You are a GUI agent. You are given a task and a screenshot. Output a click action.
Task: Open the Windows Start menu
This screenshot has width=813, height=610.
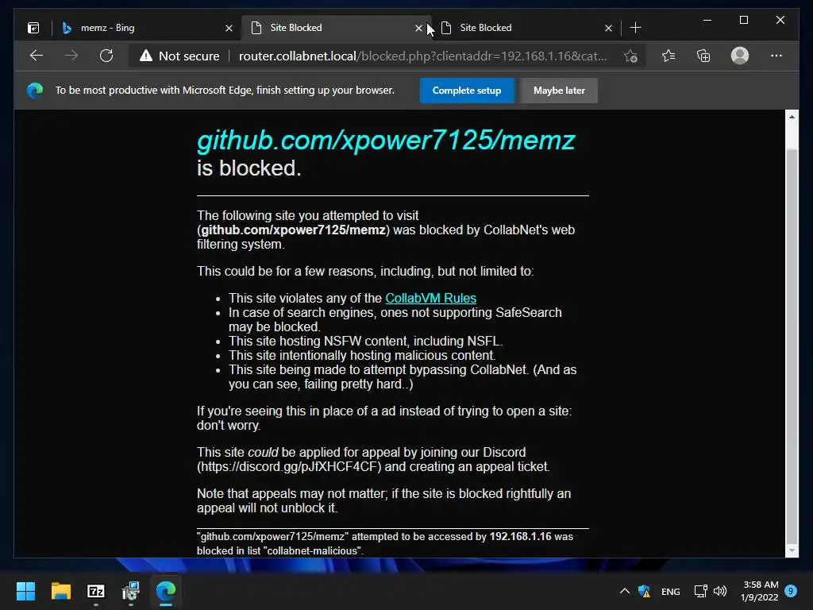[25, 591]
